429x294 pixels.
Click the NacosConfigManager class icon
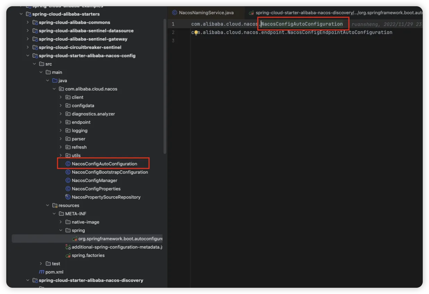point(68,180)
